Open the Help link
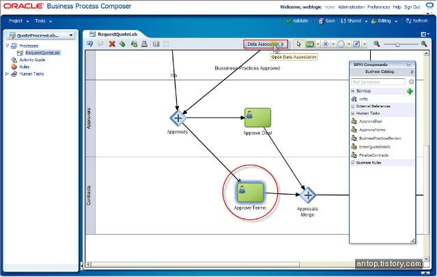Screen dimensions: 437x277 pos(397,7)
